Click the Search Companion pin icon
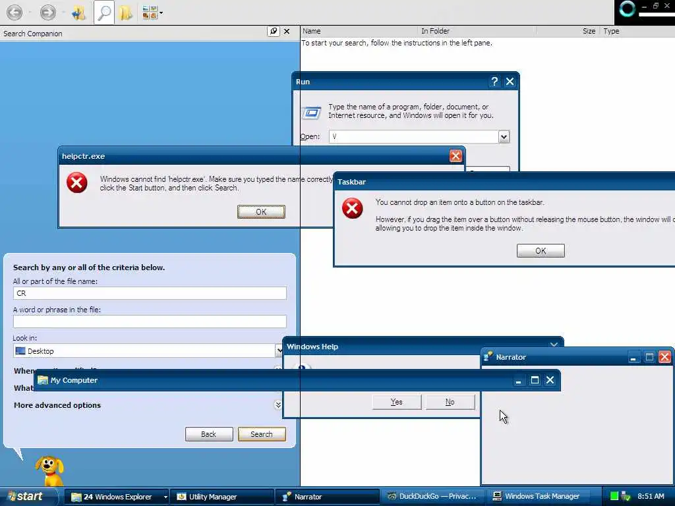This screenshot has width=675, height=506. pyautogui.click(x=274, y=32)
